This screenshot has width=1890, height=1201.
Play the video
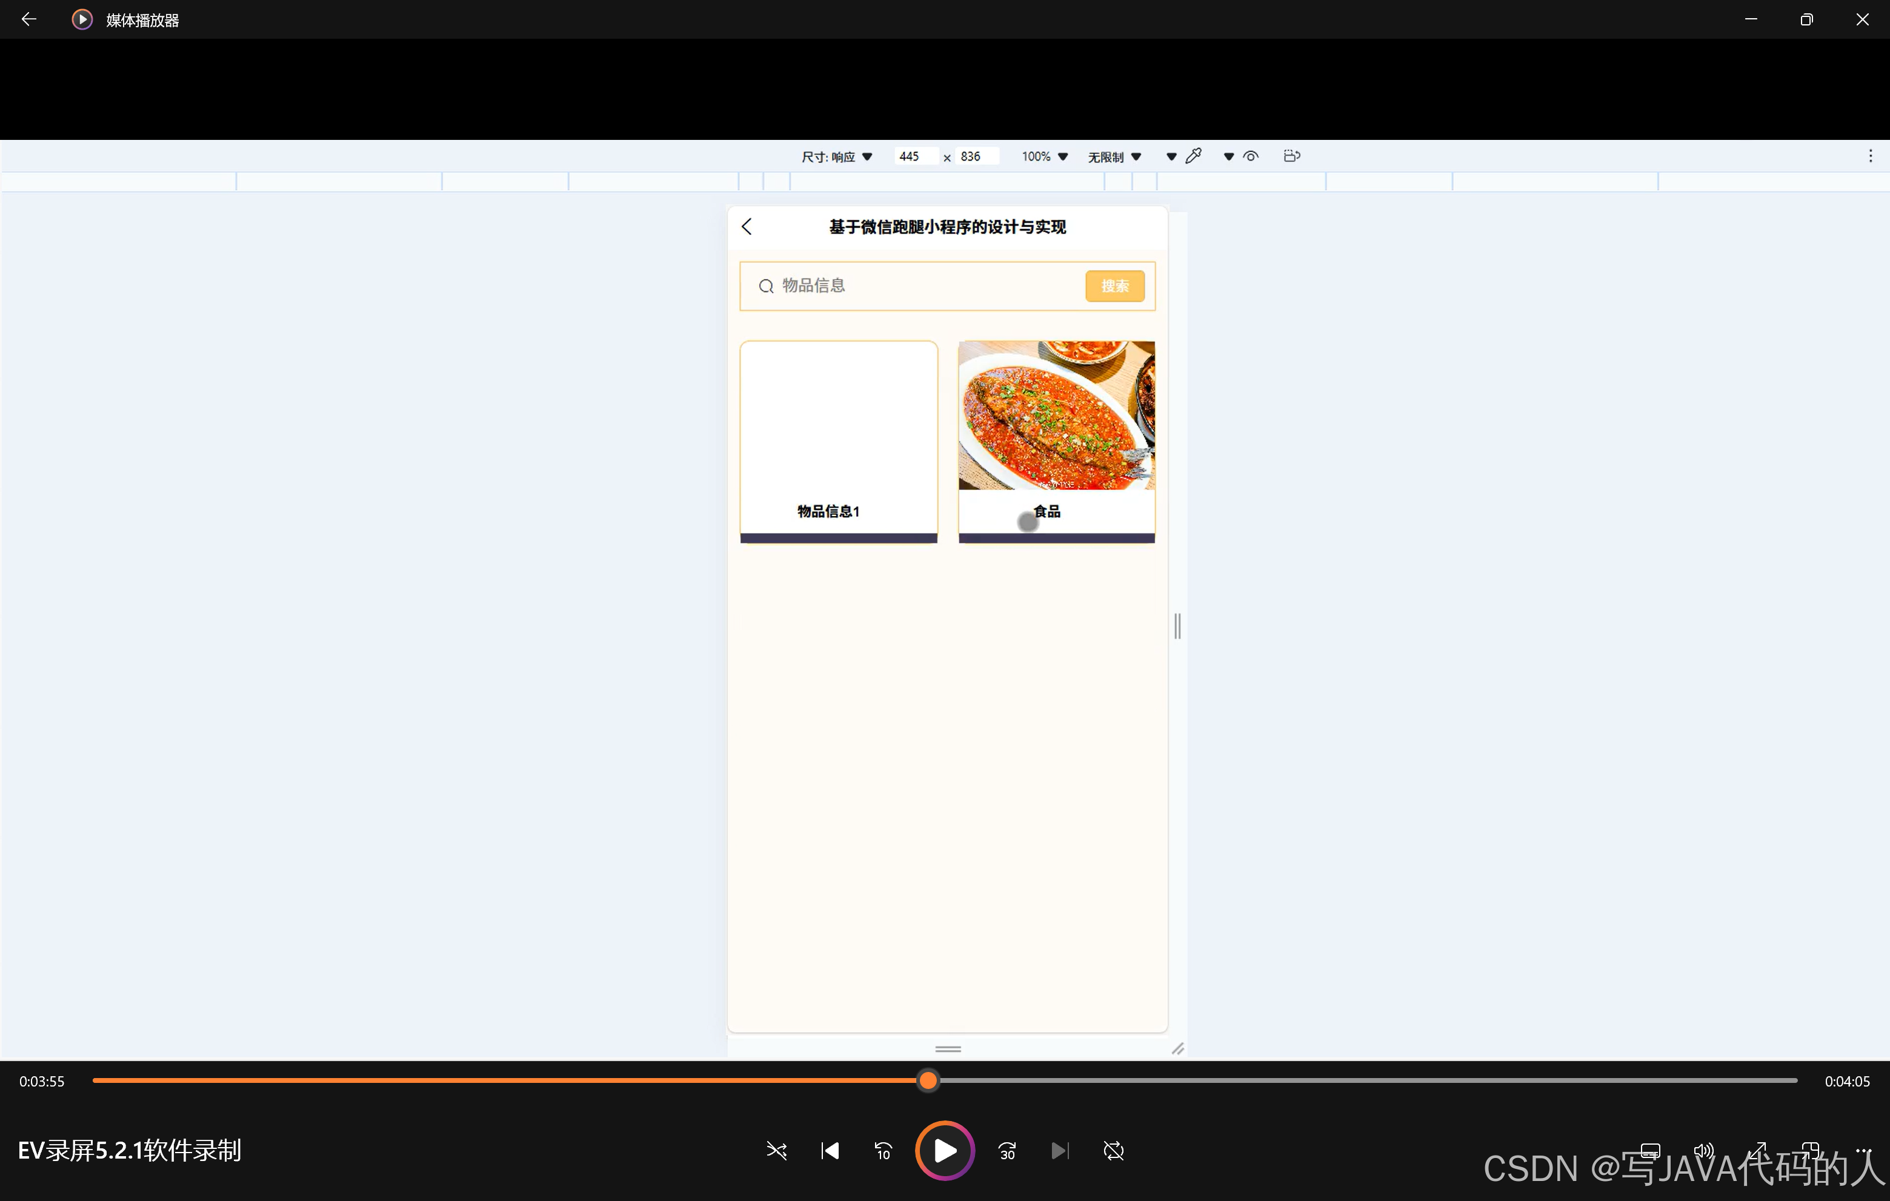tap(945, 1151)
